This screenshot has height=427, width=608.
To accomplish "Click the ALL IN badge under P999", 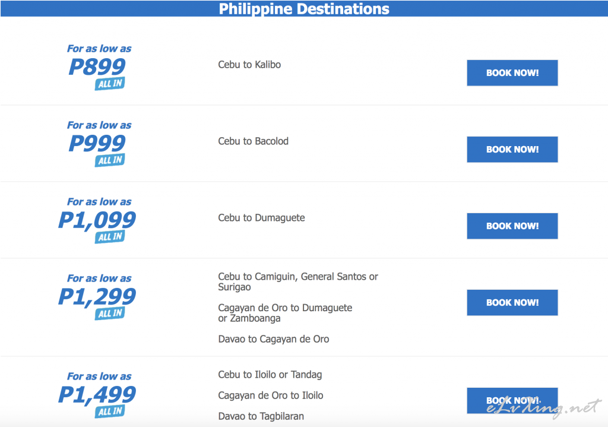I will click(x=110, y=160).
